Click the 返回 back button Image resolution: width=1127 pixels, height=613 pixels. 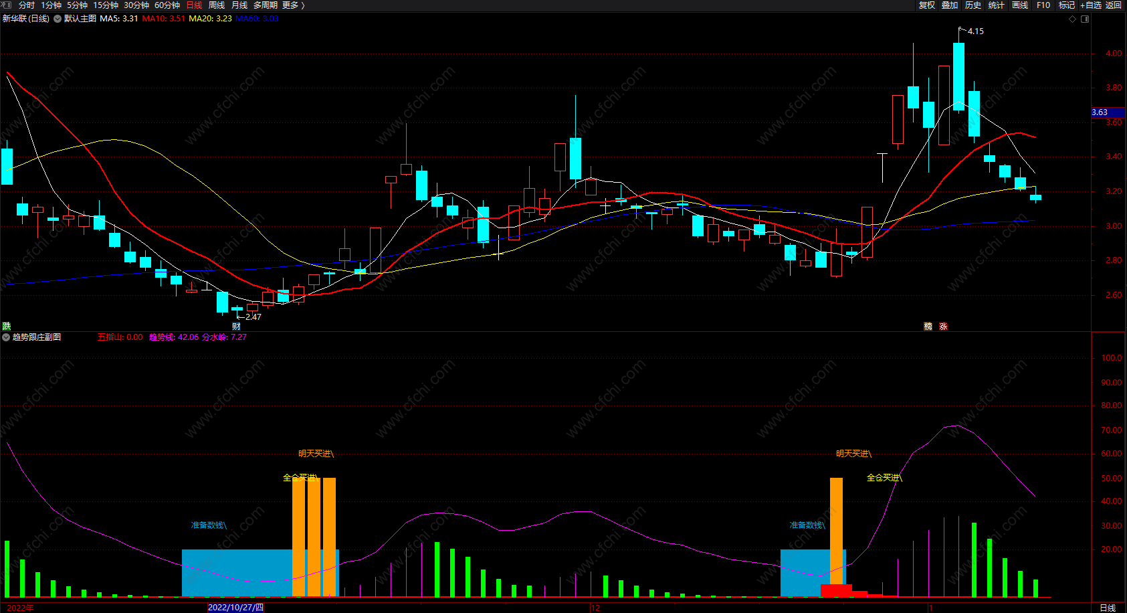[1114, 5]
